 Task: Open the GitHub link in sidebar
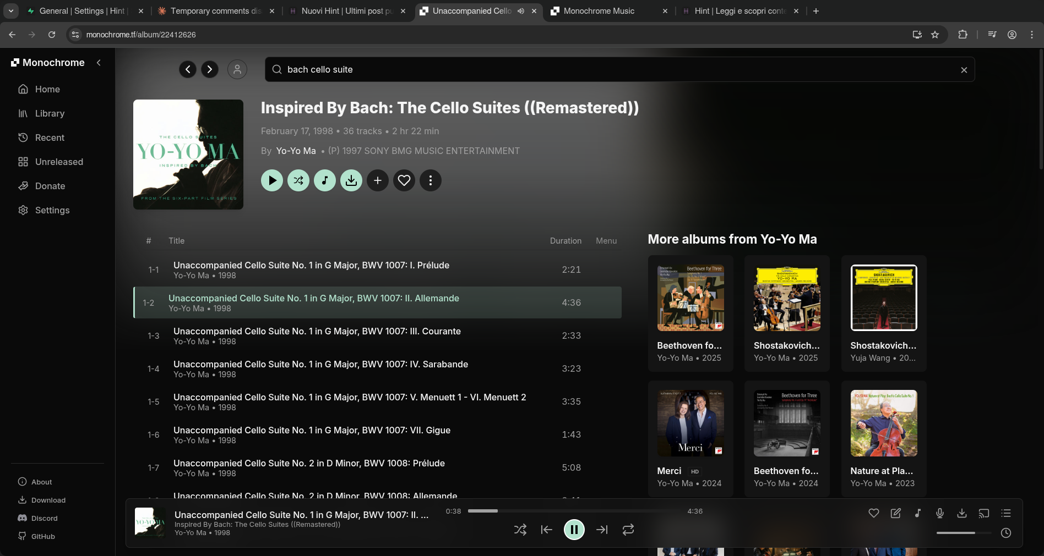click(x=43, y=536)
